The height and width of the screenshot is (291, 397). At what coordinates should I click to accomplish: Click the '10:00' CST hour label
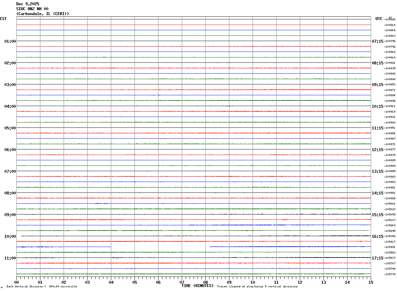coord(10,236)
